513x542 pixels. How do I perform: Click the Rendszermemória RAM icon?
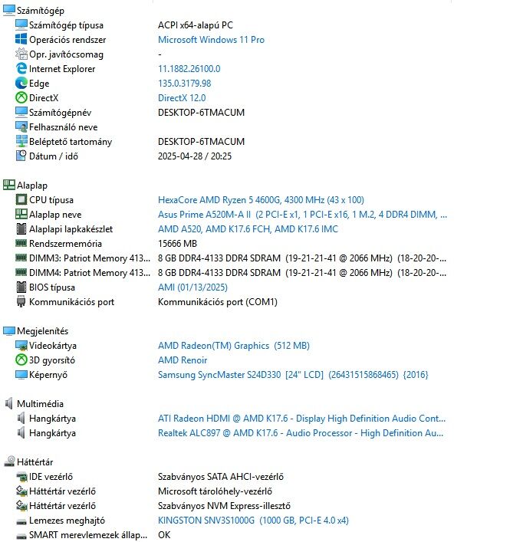(21, 243)
